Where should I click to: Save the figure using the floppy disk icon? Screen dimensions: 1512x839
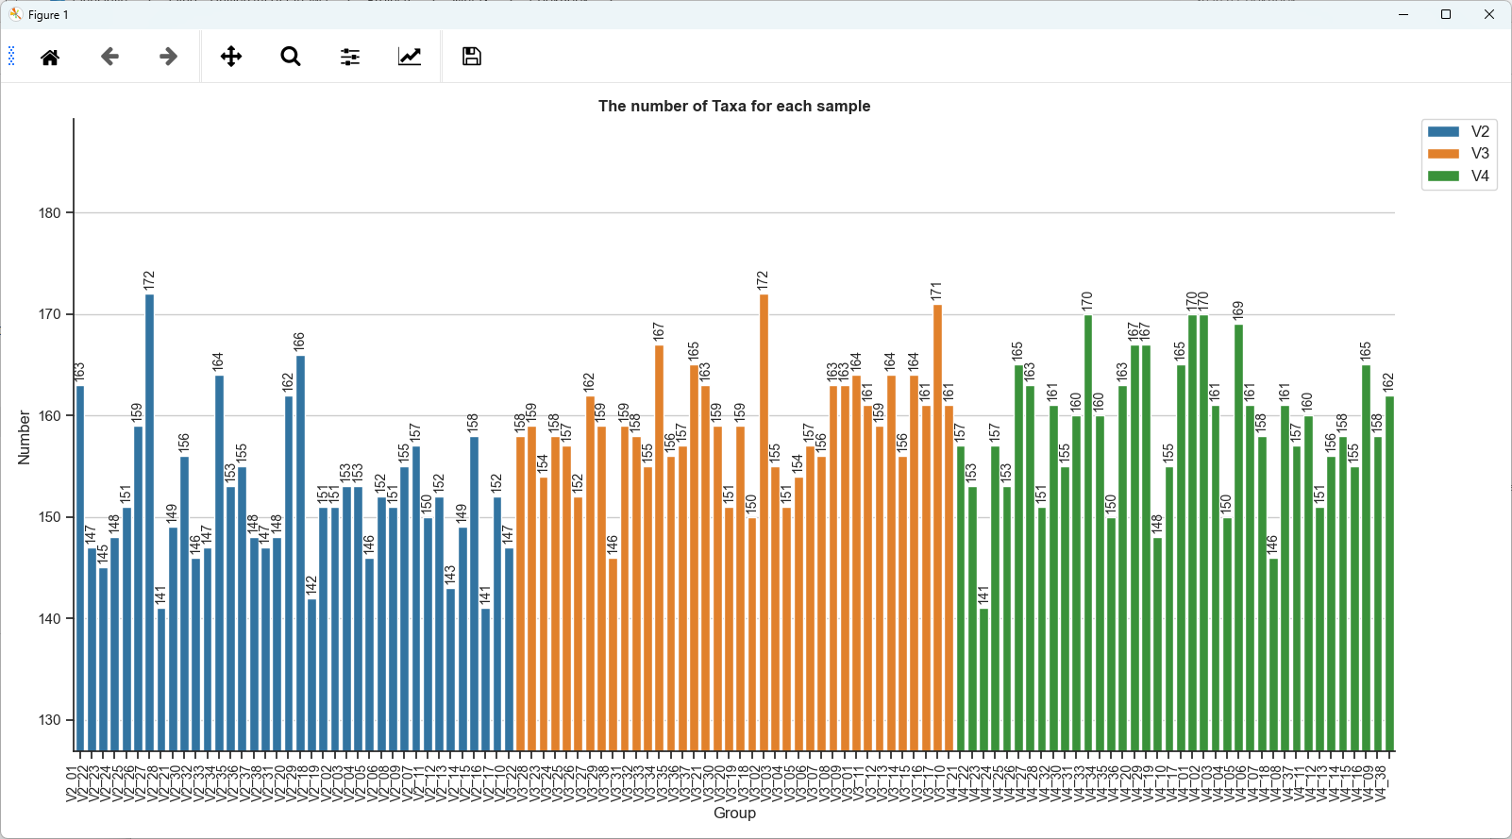[x=472, y=57]
